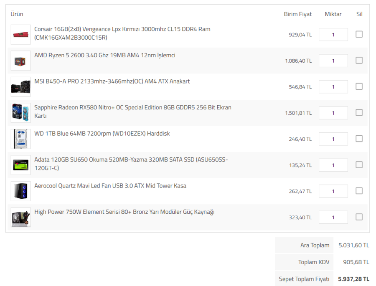
Task: Mark the Sapphire Radeon RX580 row for deletion
Action: click(359, 113)
